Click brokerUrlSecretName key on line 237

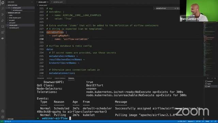tap(62, 63)
